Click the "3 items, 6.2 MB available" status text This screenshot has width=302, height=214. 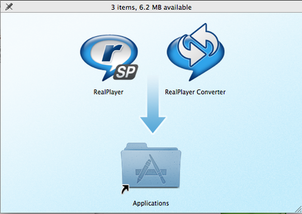pyautogui.click(x=151, y=7)
